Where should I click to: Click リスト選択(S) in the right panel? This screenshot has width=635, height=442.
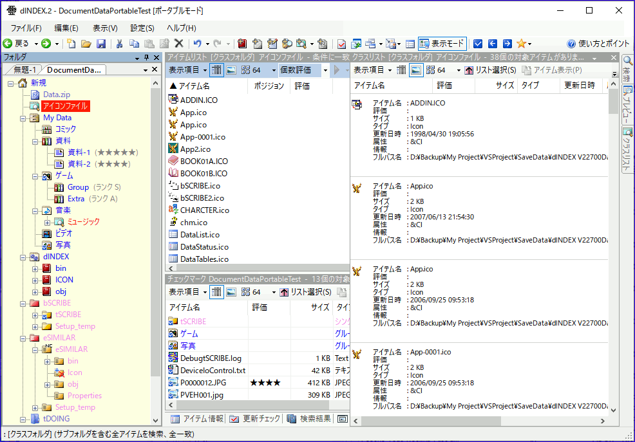[491, 70]
